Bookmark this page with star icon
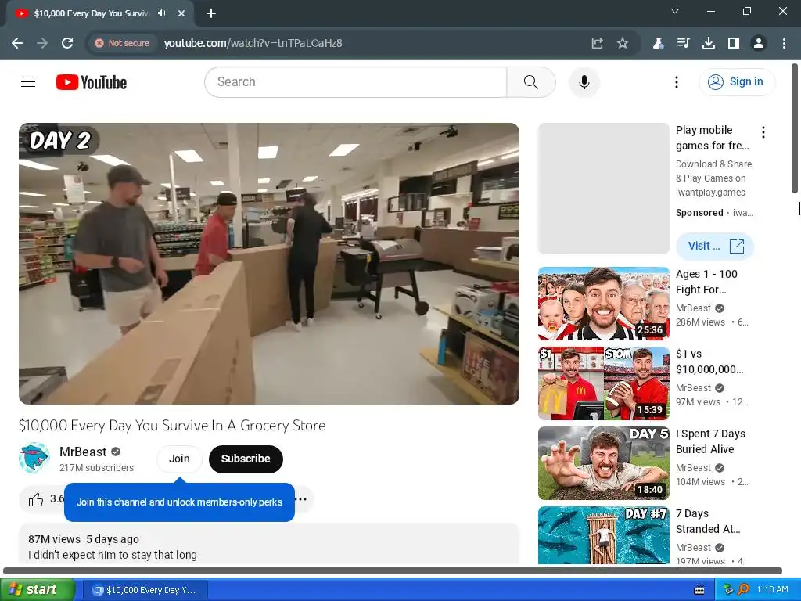The height and width of the screenshot is (601, 801). (622, 43)
